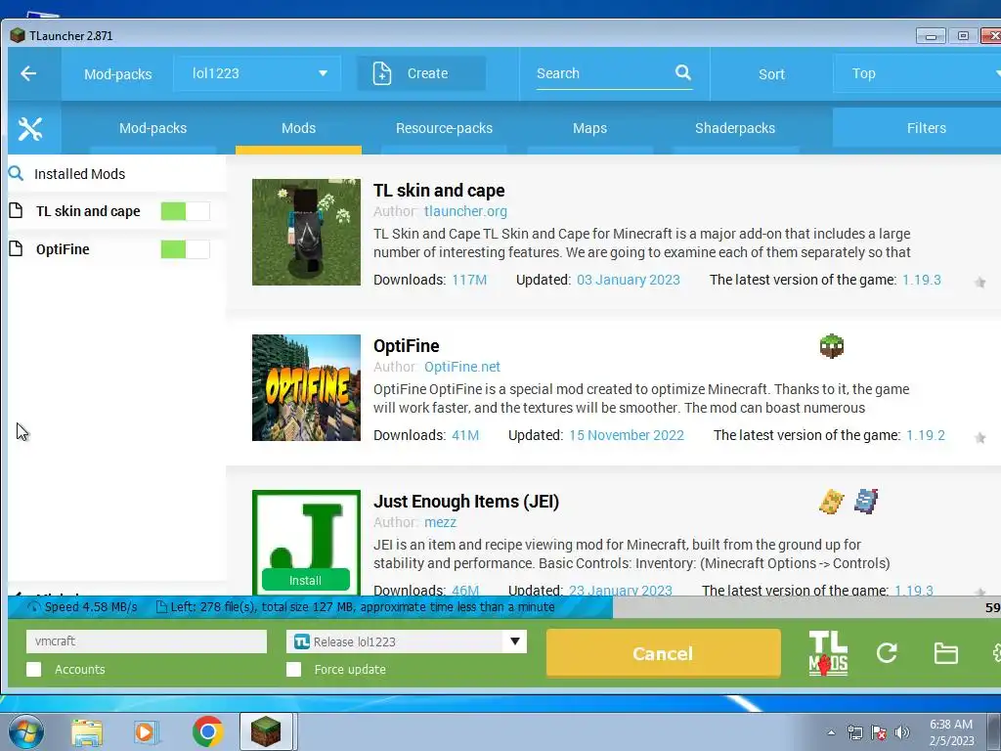The width and height of the screenshot is (1001, 751).
Task: Click file icon beside OptiFine in sidebar
Action: pos(16,248)
